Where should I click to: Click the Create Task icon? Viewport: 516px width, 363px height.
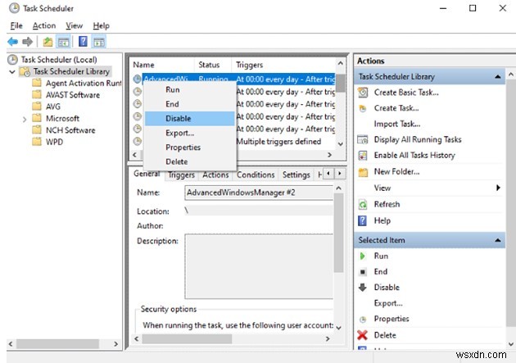pyautogui.click(x=363, y=108)
